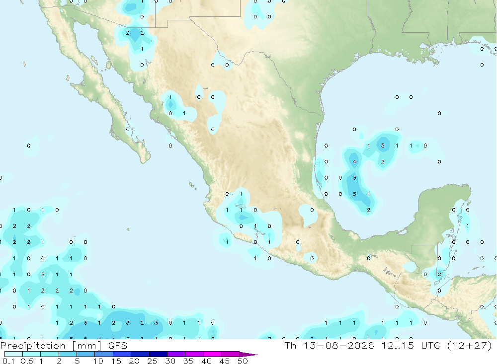Click the '45' legend tick label
The width and height of the screenshot is (497, 364).
pyautogui.click(x=225, y=361)
